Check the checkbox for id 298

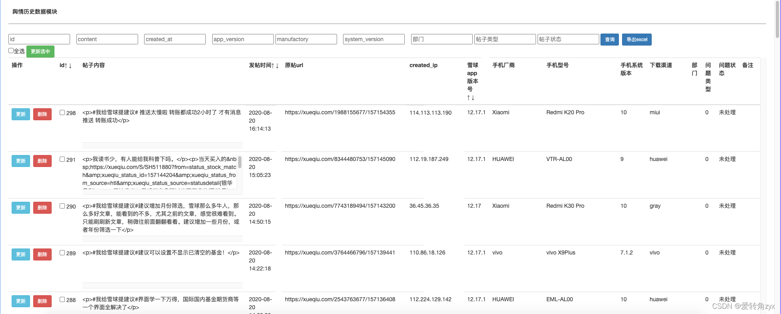click(62, 113)
